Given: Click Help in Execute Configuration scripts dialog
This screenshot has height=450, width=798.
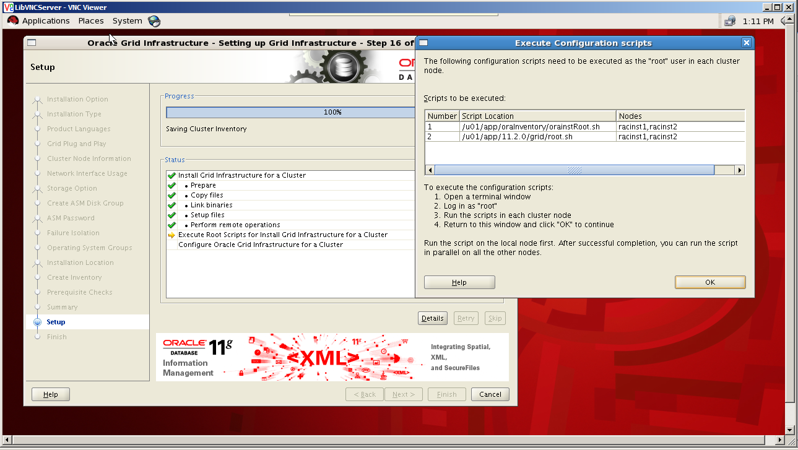Looking at the screenshot, I should point(459,282).
